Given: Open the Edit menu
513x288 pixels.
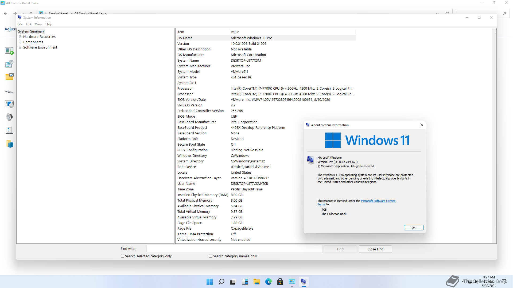Looking at the screenshot, I should point(29,24).
